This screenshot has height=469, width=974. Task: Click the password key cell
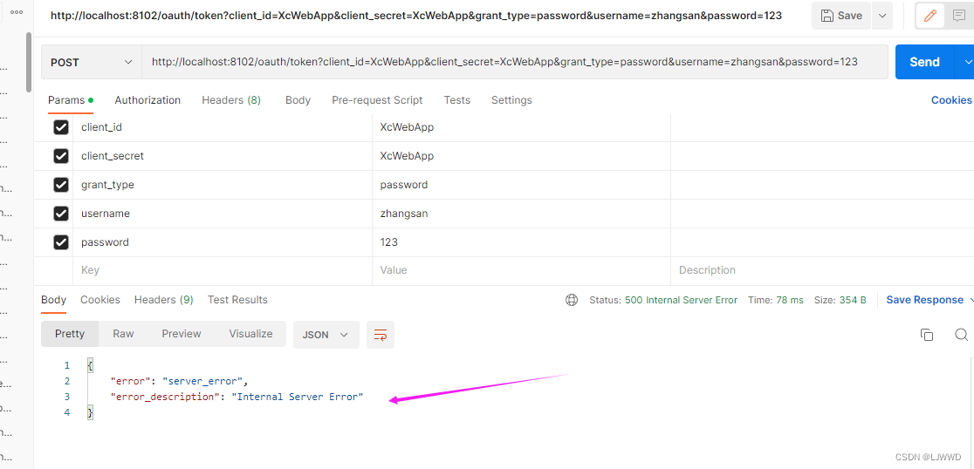coord(223,242)
